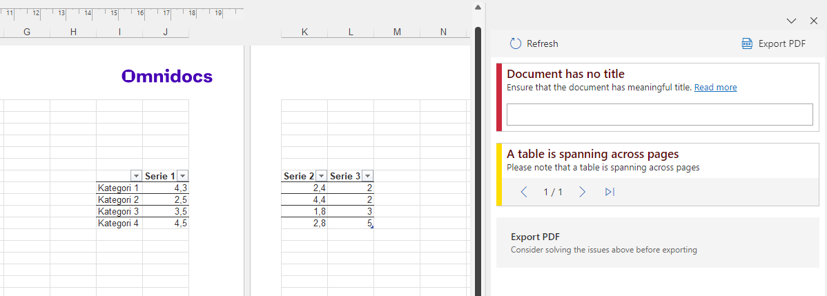Select the Kategori 3 cell
Image resolution: width=827 pixels, height=296 pixels.
[x=119, y=211]
